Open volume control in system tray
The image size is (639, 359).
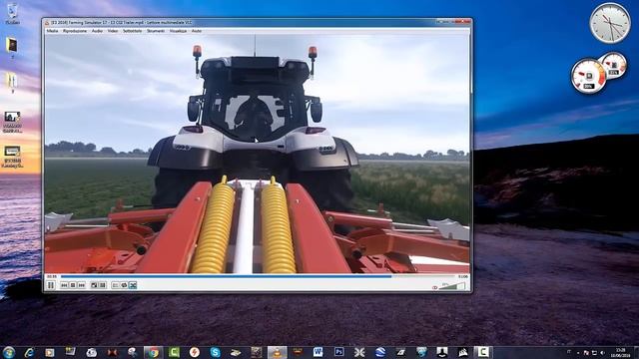[x=602, y=353]
